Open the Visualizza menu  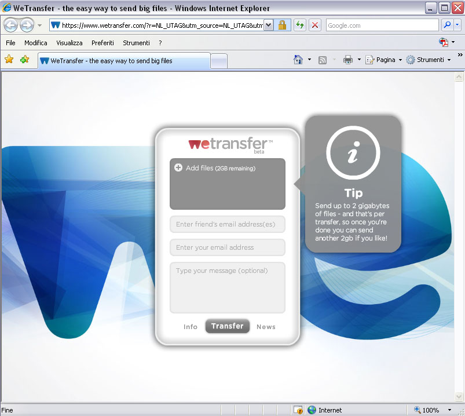pyautogui.click(x=69, y=43)
